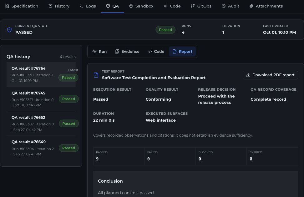
Task: Click the Quality Result 'Conforming' value
Action: click(x=158, y=99)
